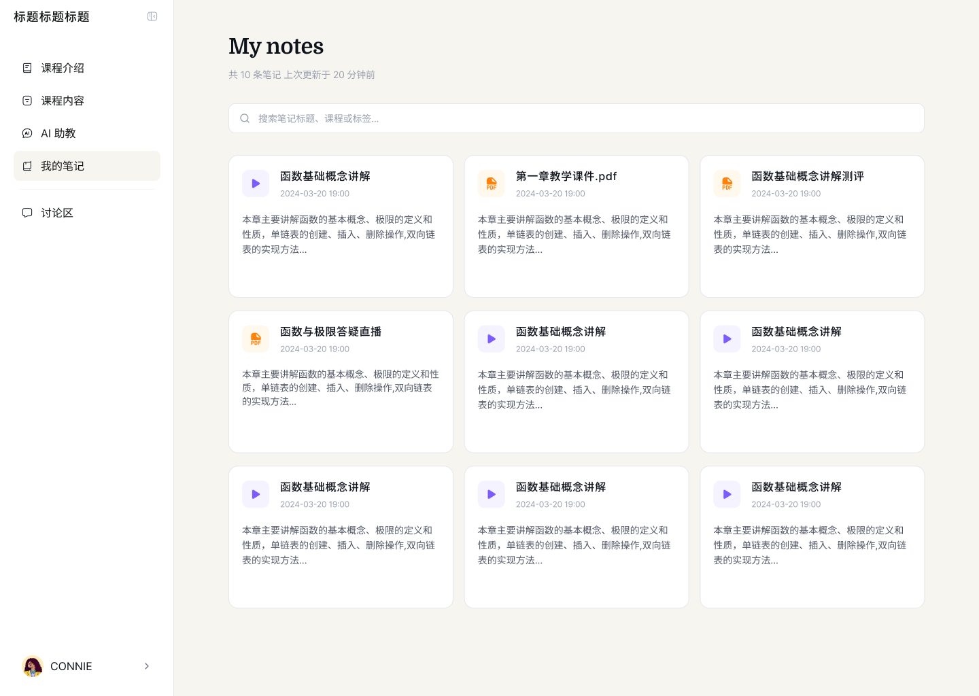Image resolution: width=979 pixels, height=696 pixels.
Task: Click the play icon on 函数基础概念讲解测评 row card
Action: [x=727, y=184]
